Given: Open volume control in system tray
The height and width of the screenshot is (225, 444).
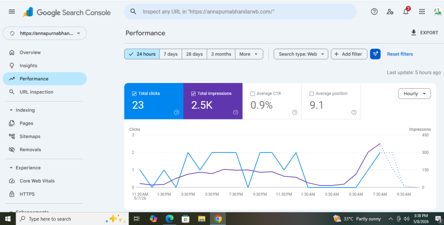Looking at the screenshot, I should coord(407,219).
